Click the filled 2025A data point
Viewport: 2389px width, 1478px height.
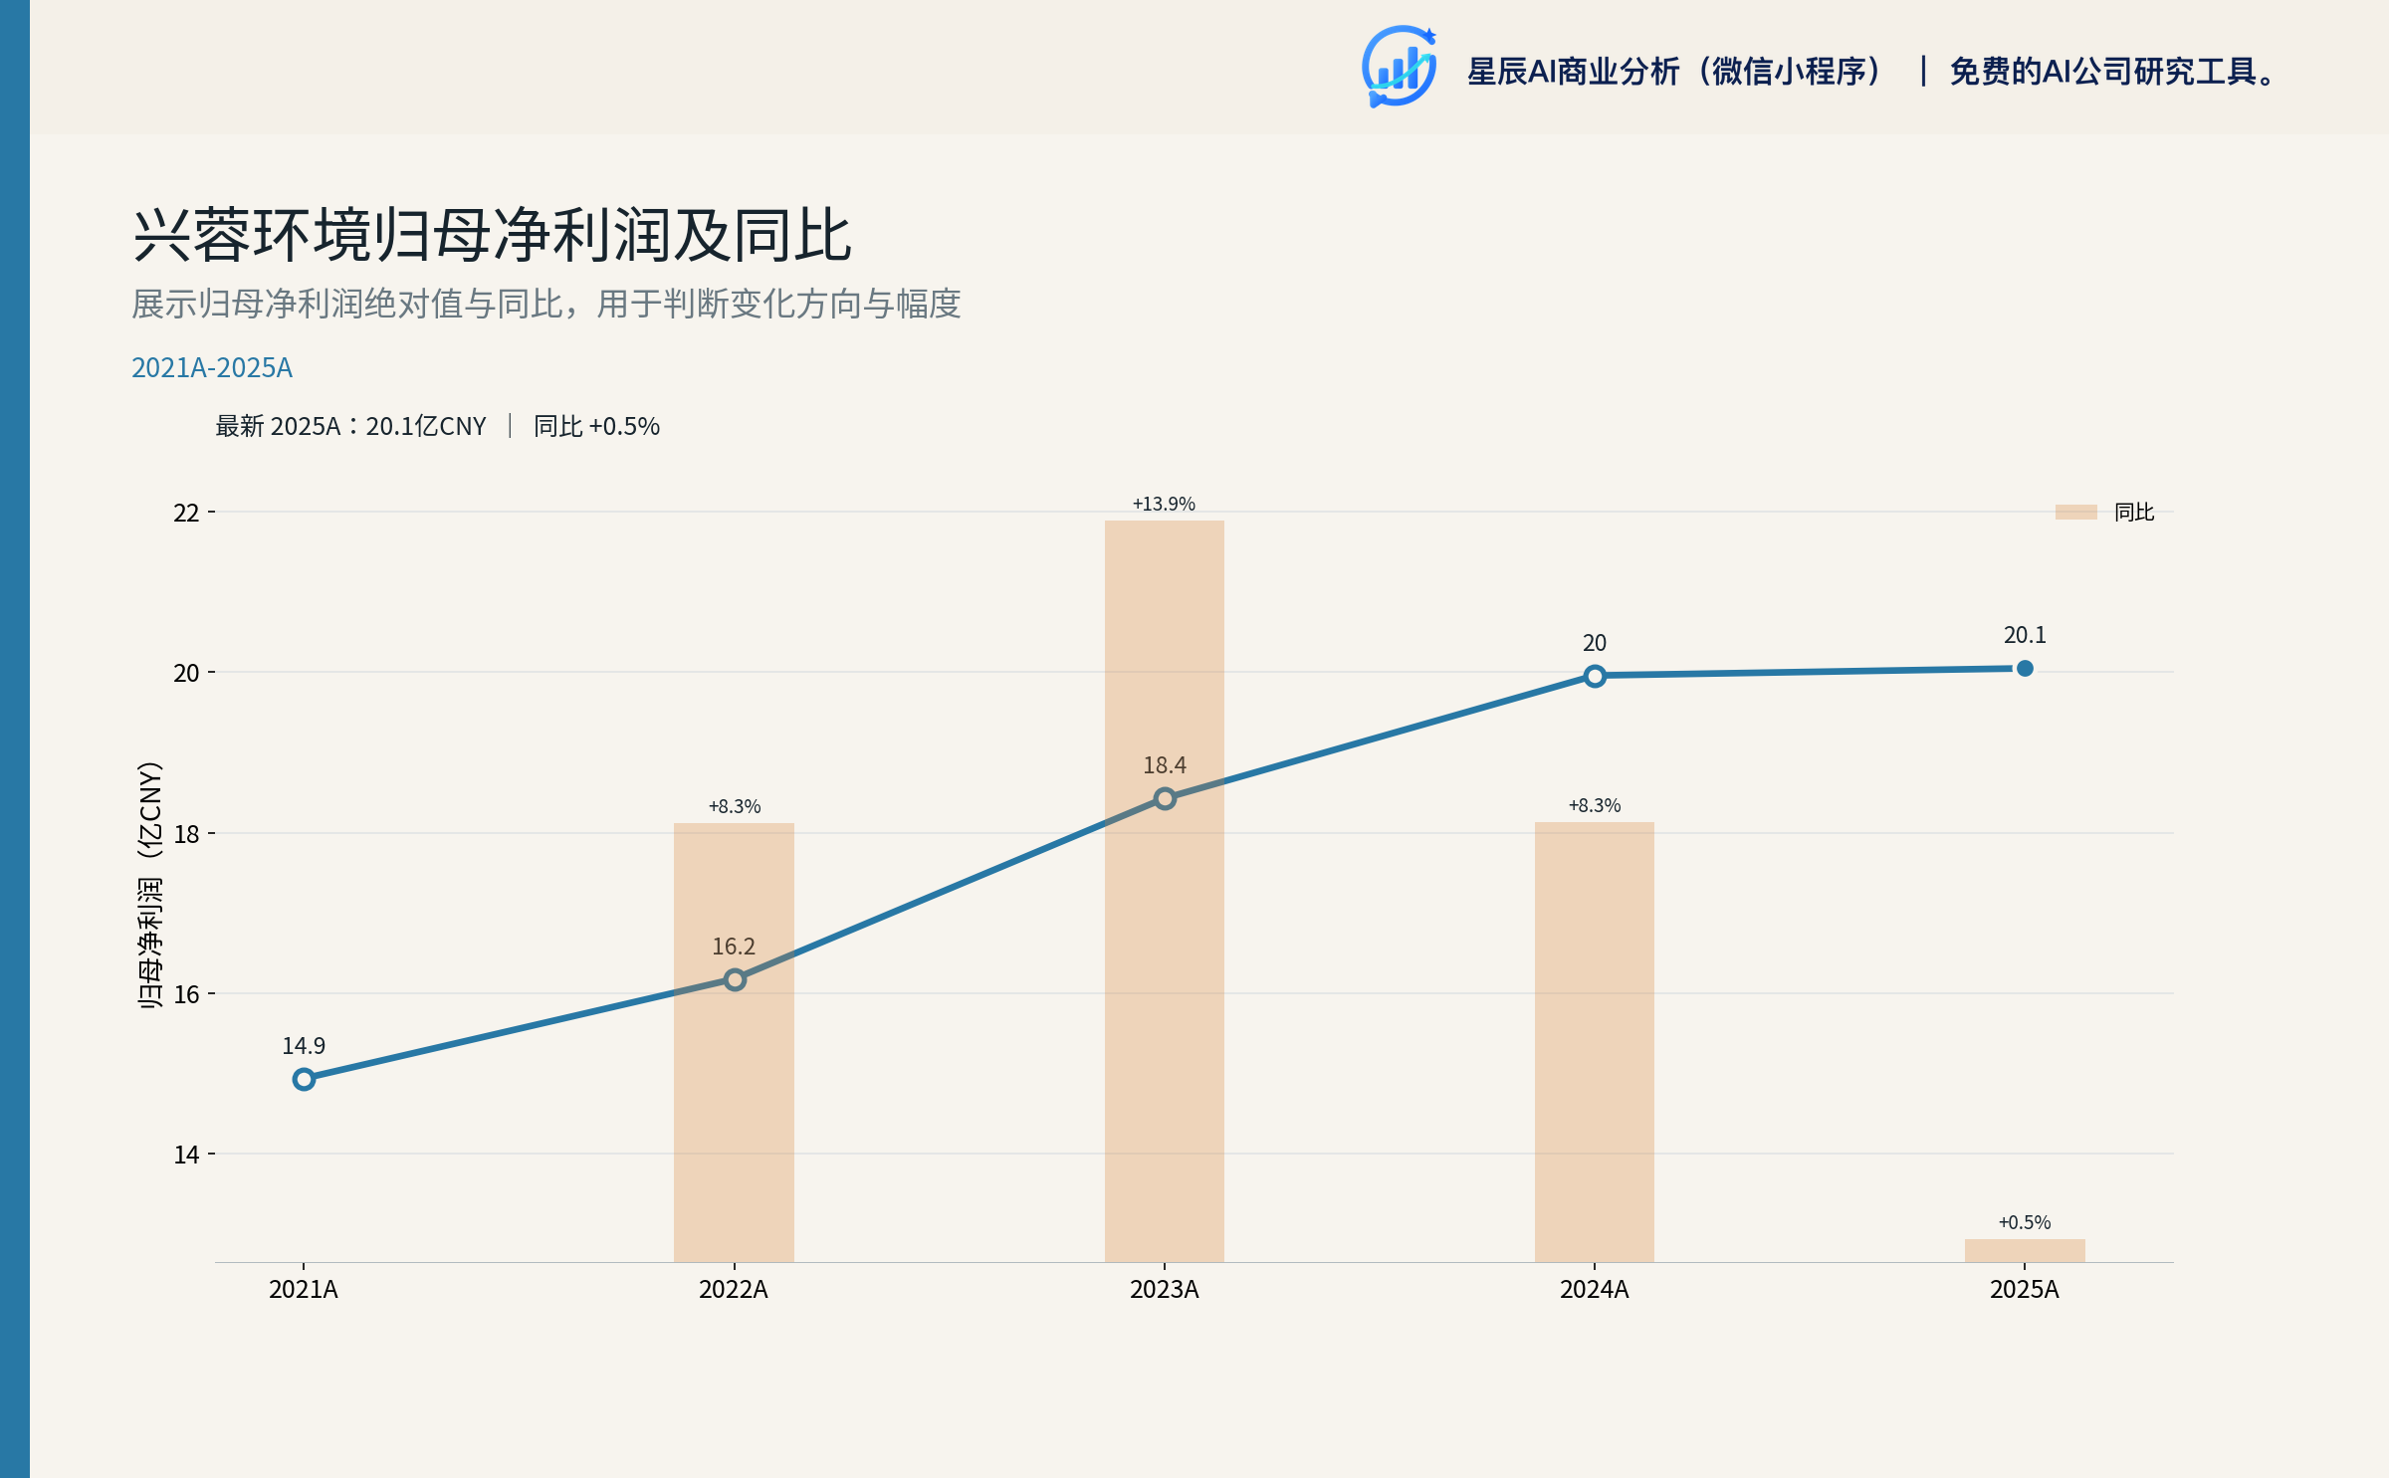pos(2025,669)
